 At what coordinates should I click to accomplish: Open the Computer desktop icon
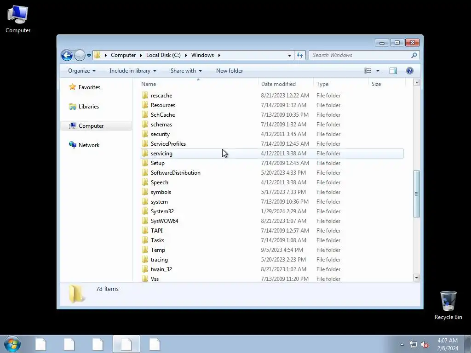coord(18,18)
